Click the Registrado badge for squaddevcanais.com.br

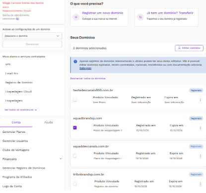[x=196, y=146]
